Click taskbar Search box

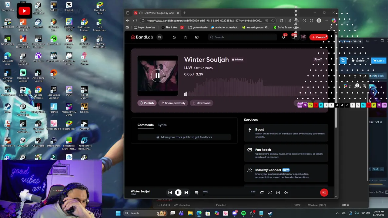145,213
